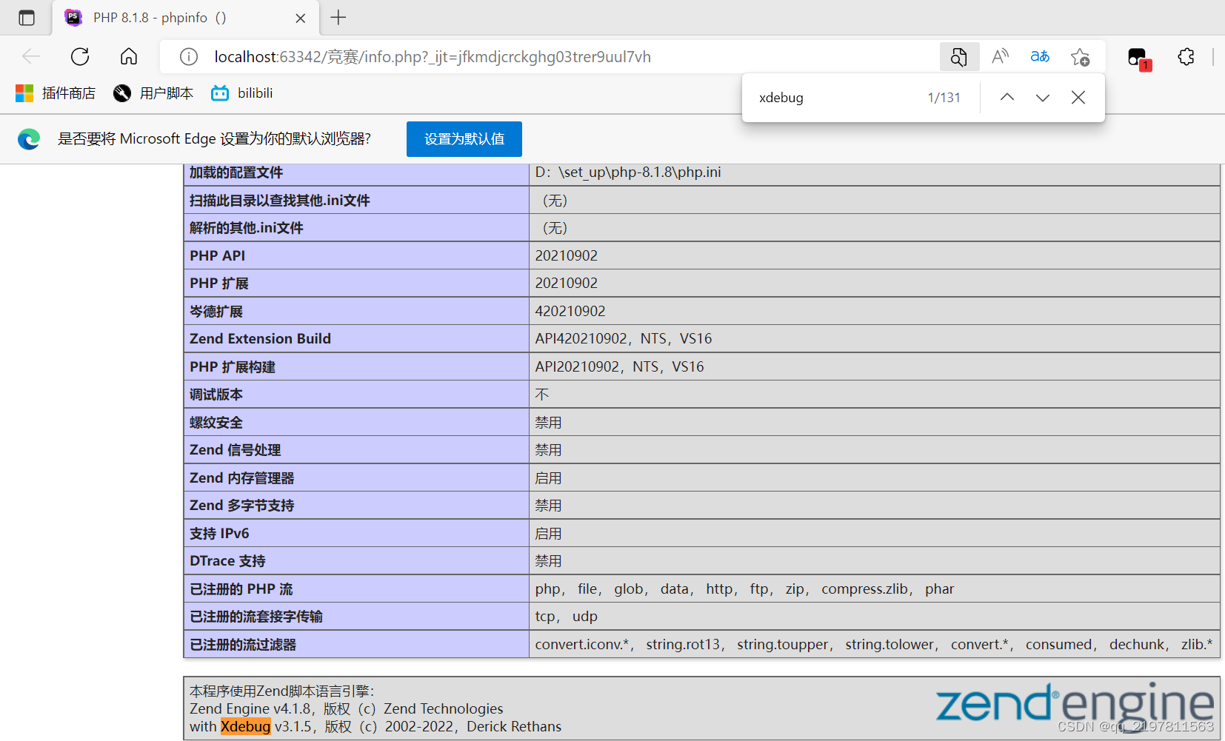
Task: Click the 调试版本 row label
Action: (216, 395)
